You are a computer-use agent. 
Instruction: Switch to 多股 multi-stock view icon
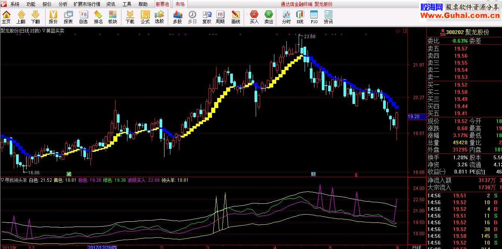click(178, 17)
